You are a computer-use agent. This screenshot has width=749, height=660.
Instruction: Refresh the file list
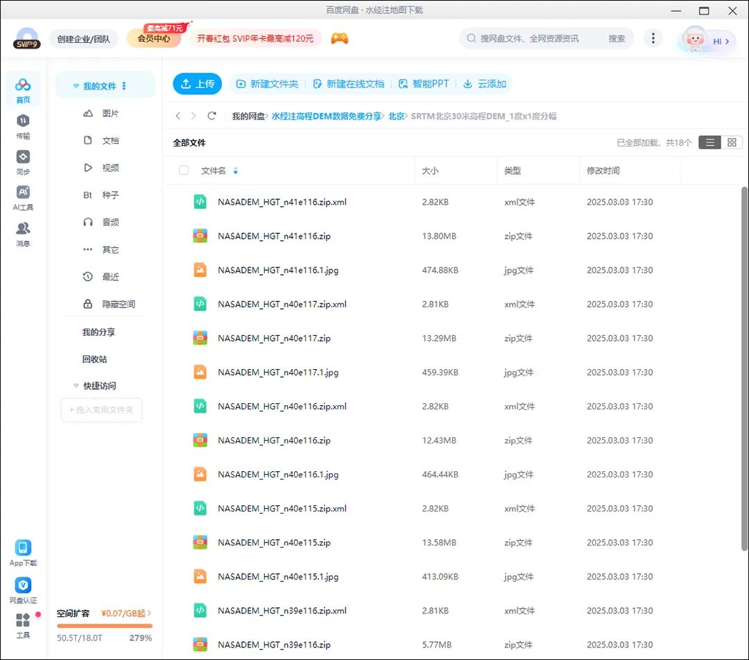coord(212,116)
